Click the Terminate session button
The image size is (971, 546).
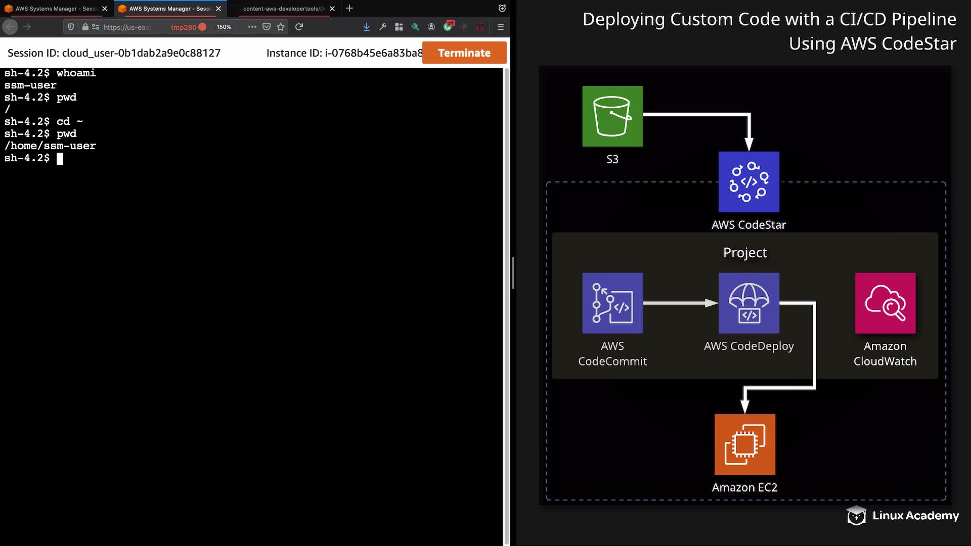coord(464,53)
